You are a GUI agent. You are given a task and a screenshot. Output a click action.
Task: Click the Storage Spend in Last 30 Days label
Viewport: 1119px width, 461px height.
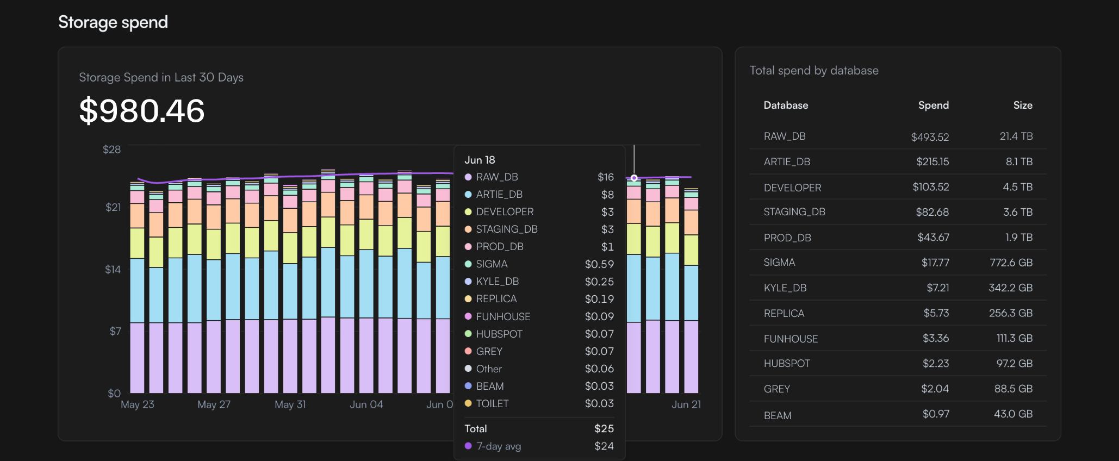pos(161,77)
